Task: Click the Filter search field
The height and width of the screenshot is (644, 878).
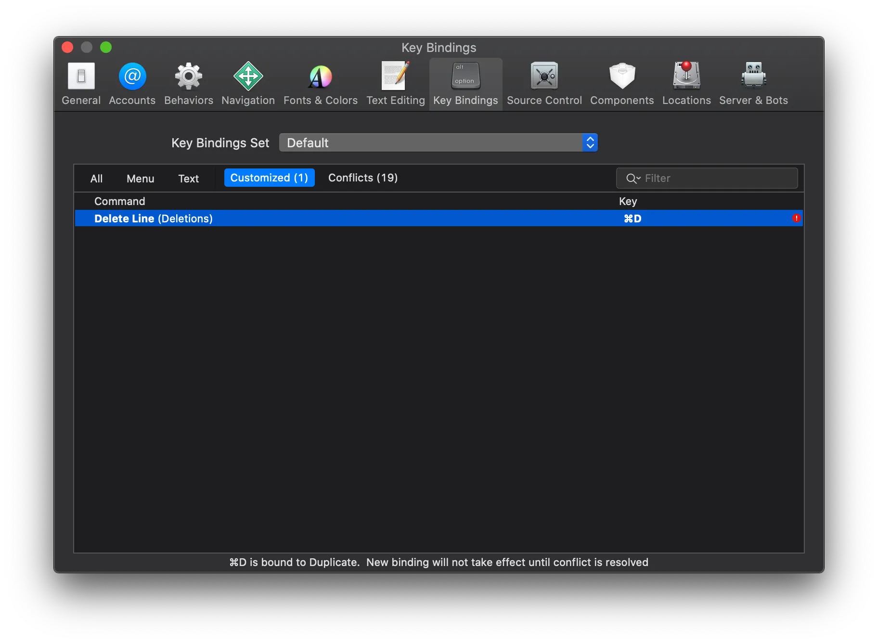Action: click(717, 179)
